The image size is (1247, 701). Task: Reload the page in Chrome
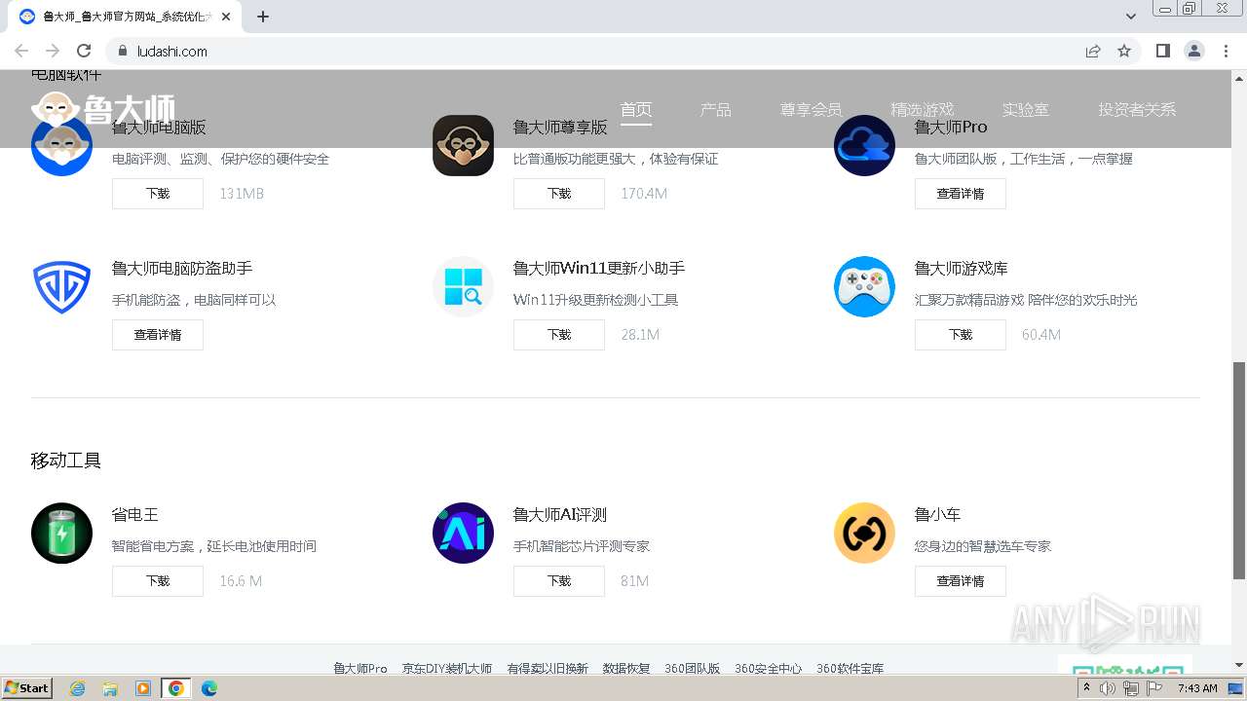84,51
